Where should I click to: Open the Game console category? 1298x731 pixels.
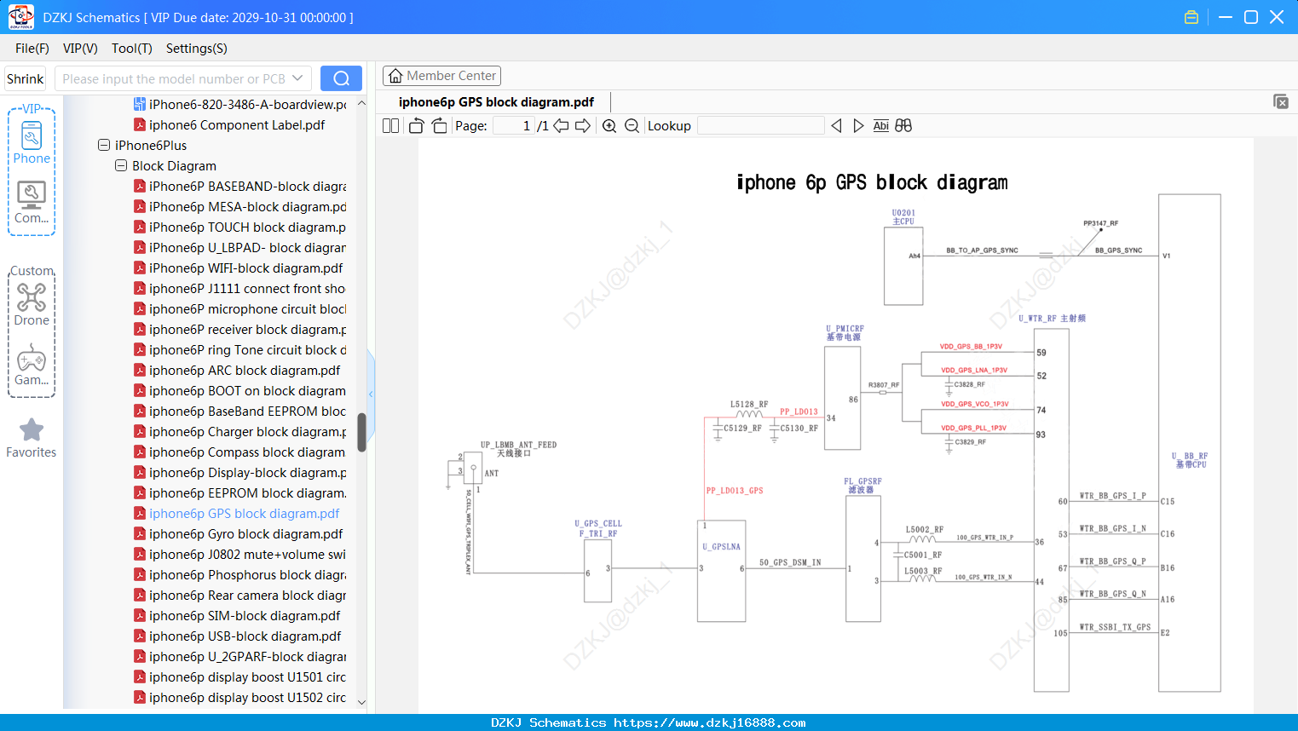tap(32, 365)
